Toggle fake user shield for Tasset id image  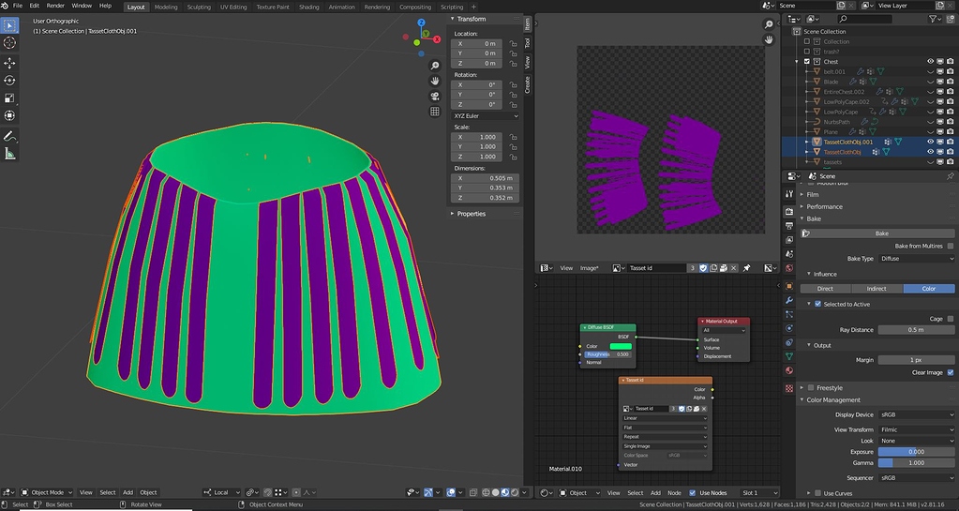703,268
